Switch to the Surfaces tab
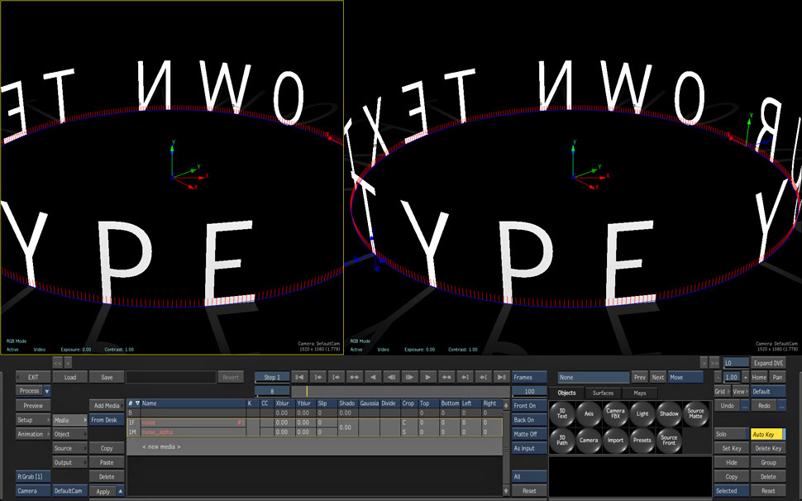This screenshot has width=802, height=501. pos(603,393)
